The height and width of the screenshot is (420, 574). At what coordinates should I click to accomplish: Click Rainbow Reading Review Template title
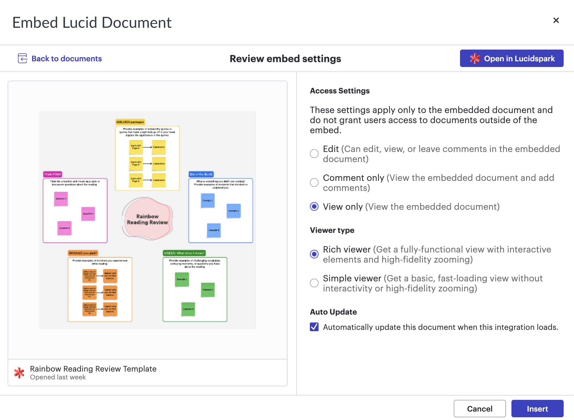coord(93,369)
